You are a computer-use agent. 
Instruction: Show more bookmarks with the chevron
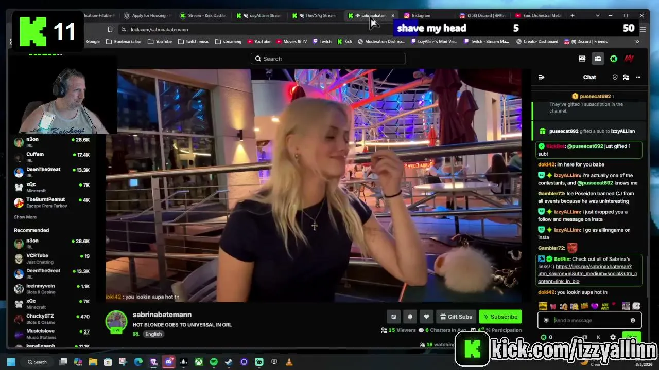[637, 42]
